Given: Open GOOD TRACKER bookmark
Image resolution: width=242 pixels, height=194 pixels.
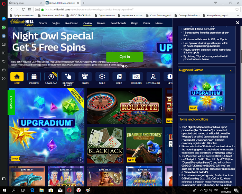Looking at the screenshot, I should [x=79, y=16].
